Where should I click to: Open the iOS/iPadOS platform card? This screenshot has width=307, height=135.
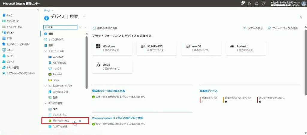[x=156, y=48]
